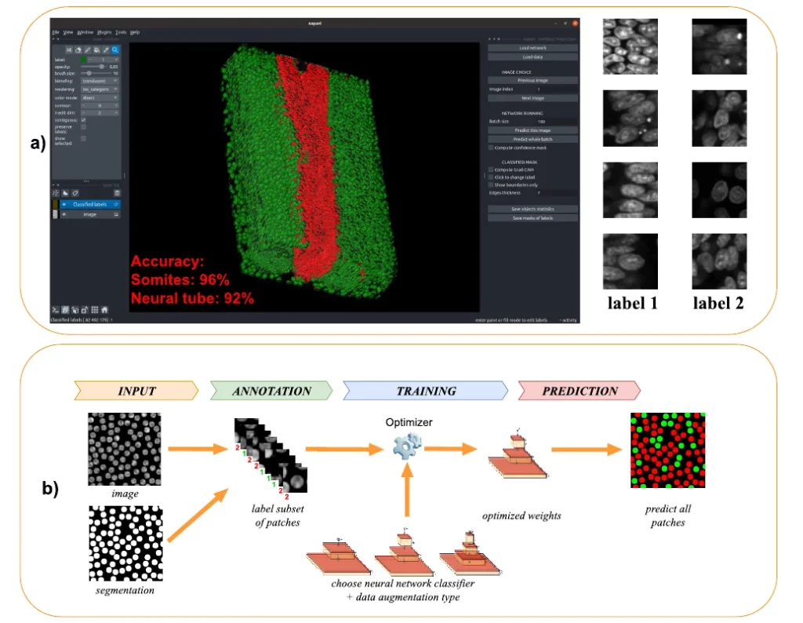Select the paint brush tool
This screenshot has width=803, height=623.
88,50
